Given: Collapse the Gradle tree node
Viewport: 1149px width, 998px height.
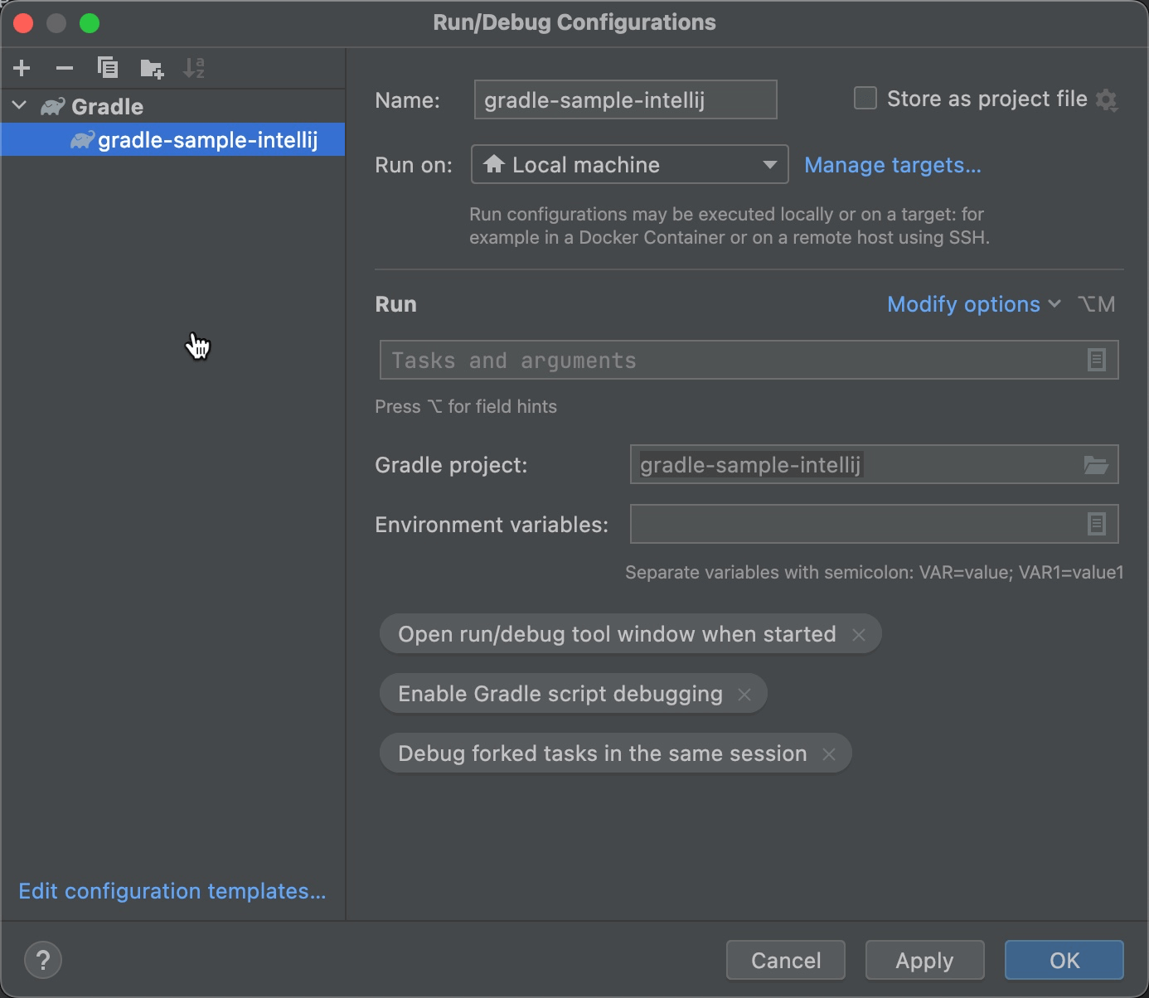Looking at the screenshot, I should click(18, 106).
